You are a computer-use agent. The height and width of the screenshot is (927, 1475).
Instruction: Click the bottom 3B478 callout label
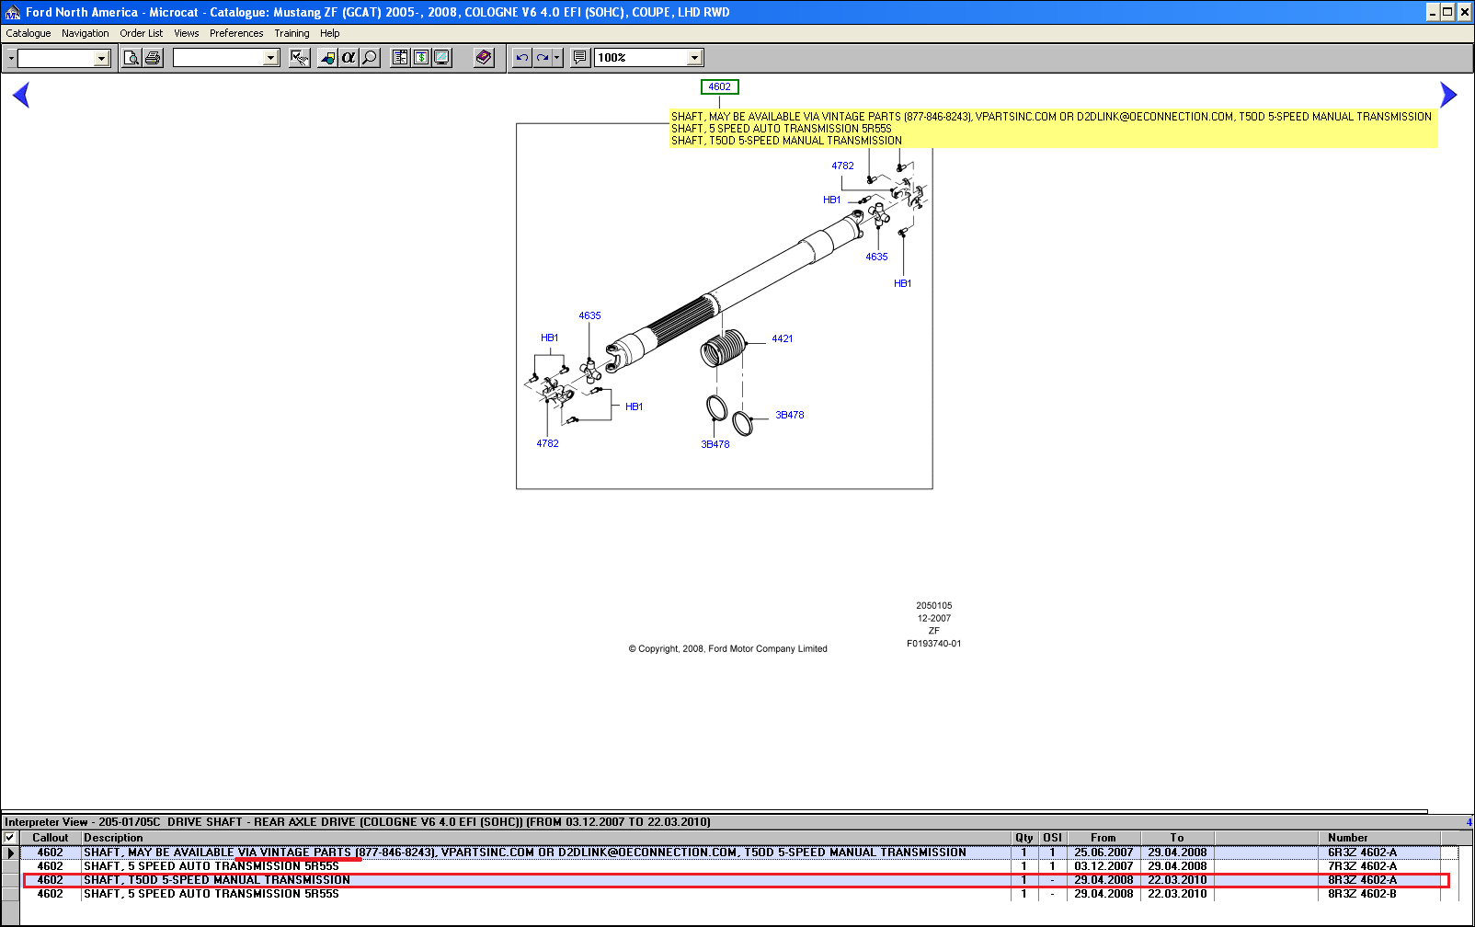click(x=715, y=444)
